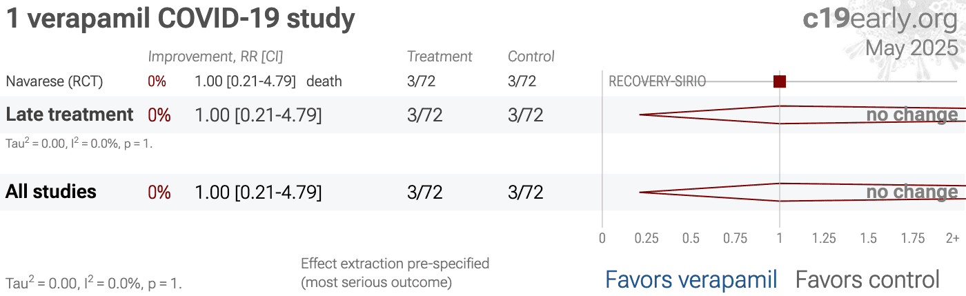This screenshot has width=966, height=296.
Task: Click the May 2025 date label
Action: (x=912, y=48)
